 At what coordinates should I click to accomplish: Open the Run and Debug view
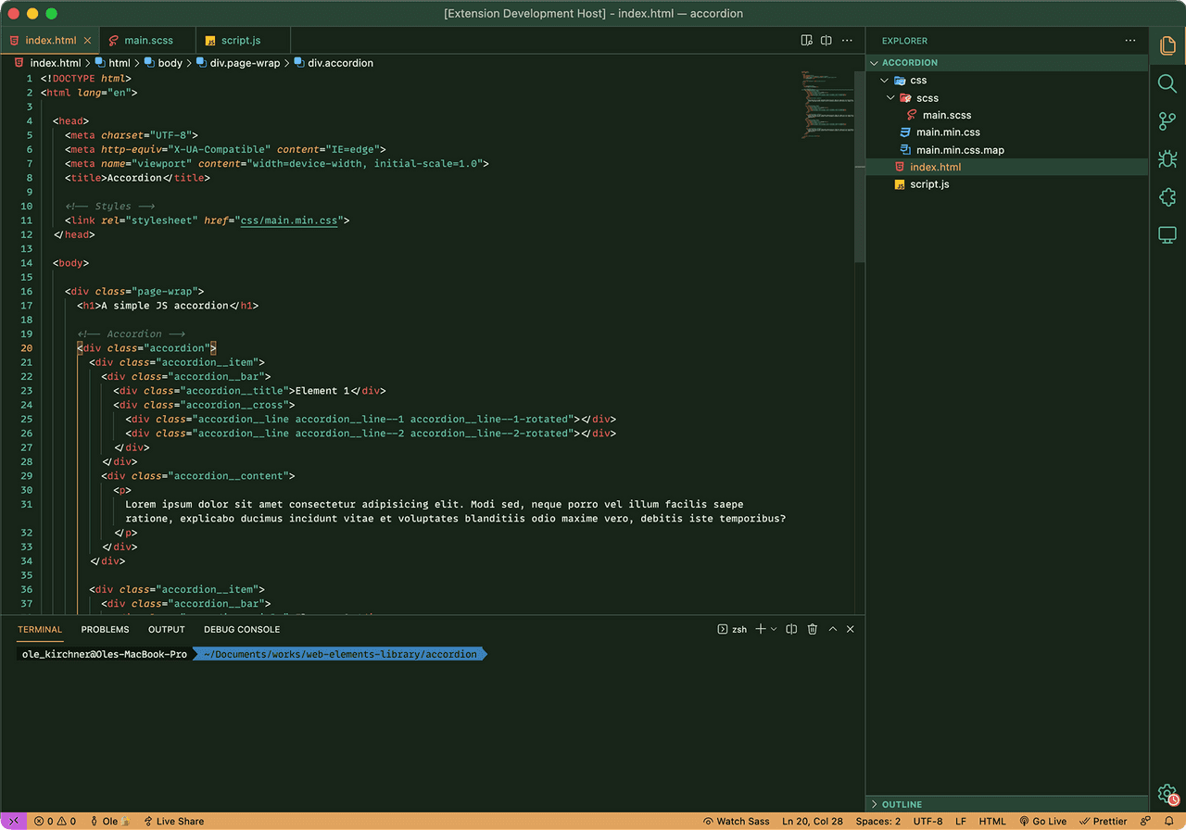coord(1167,158)
